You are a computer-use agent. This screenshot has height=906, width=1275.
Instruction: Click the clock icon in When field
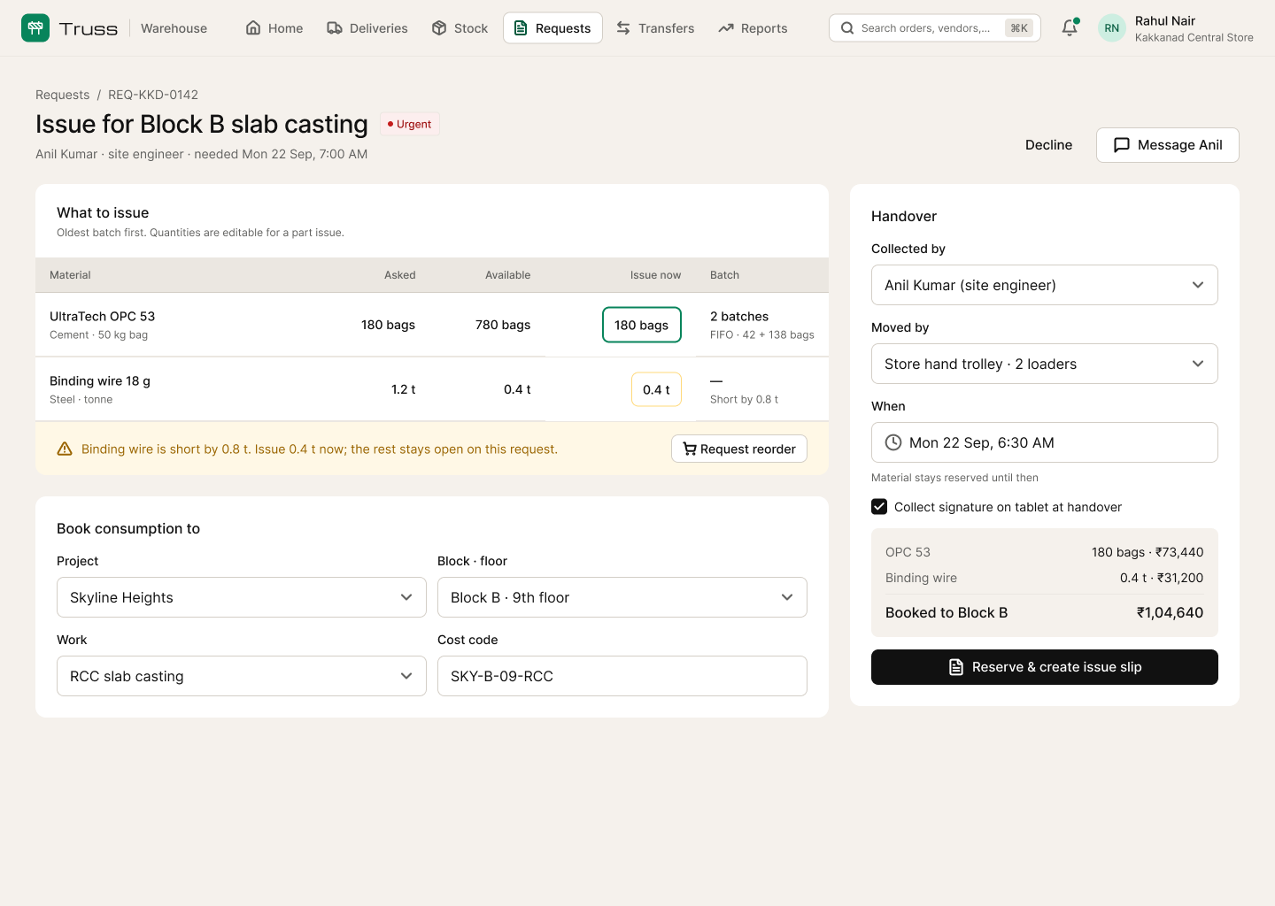(x=893, y=442)
